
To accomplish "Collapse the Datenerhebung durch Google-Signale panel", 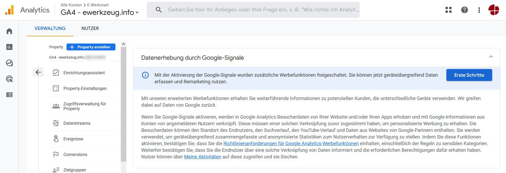I will [491, 57].
